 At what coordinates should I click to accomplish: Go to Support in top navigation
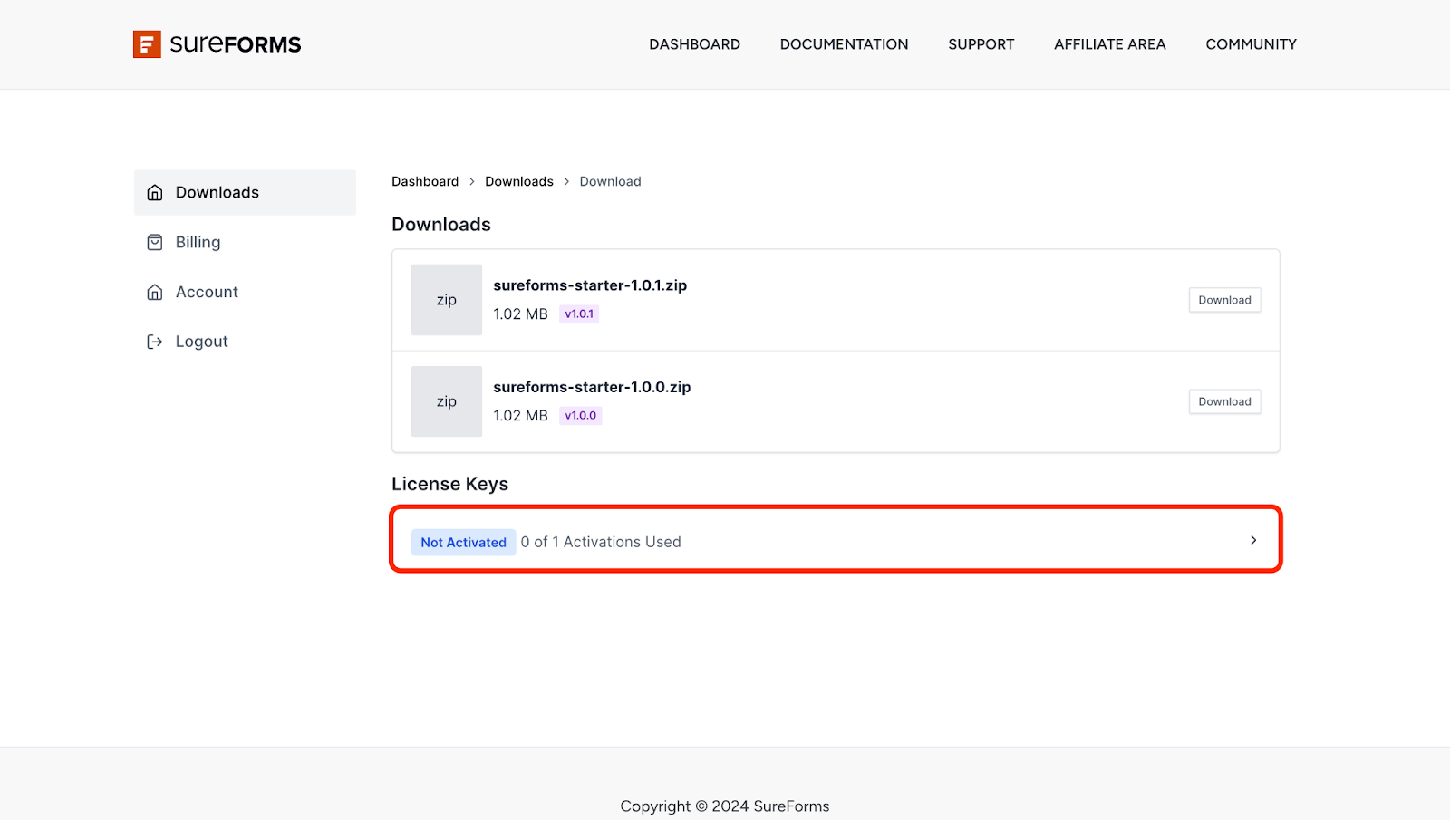(x=981, y=44)
